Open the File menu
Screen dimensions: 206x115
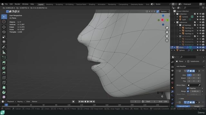[6, 4]
